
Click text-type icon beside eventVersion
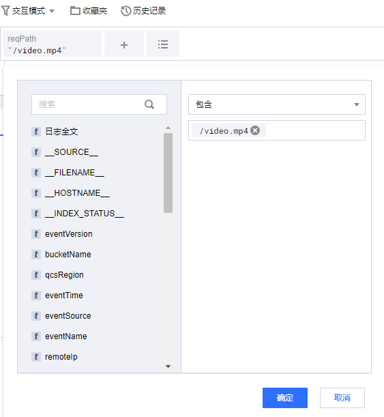(36, 234)
